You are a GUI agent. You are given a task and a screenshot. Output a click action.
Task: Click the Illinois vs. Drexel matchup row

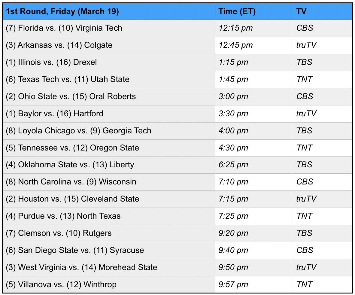pyautogui.click(x=51, y=62)
